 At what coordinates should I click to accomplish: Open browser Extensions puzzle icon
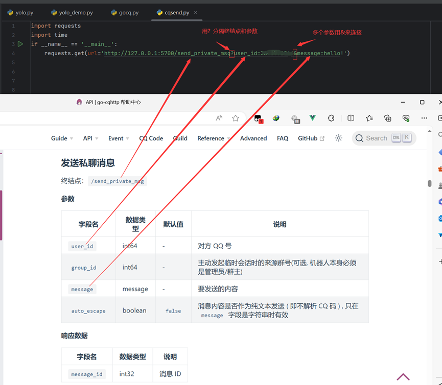[x=331, y=118]
